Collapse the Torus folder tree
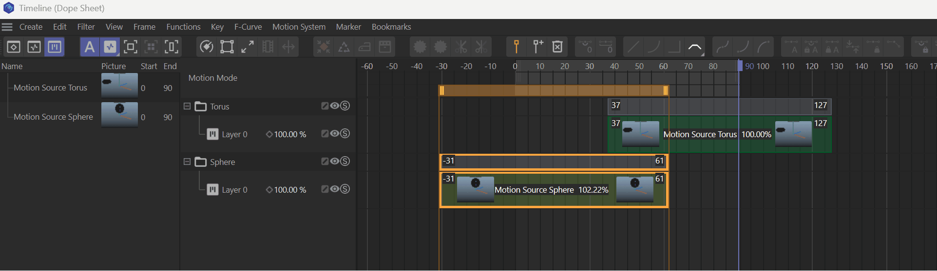 coord(187,106)
